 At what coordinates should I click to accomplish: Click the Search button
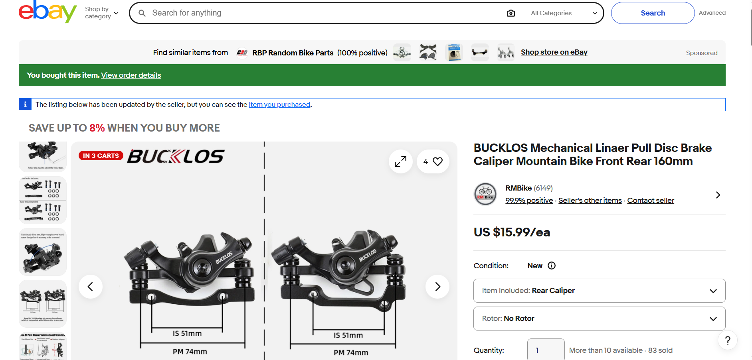[653, 13]
